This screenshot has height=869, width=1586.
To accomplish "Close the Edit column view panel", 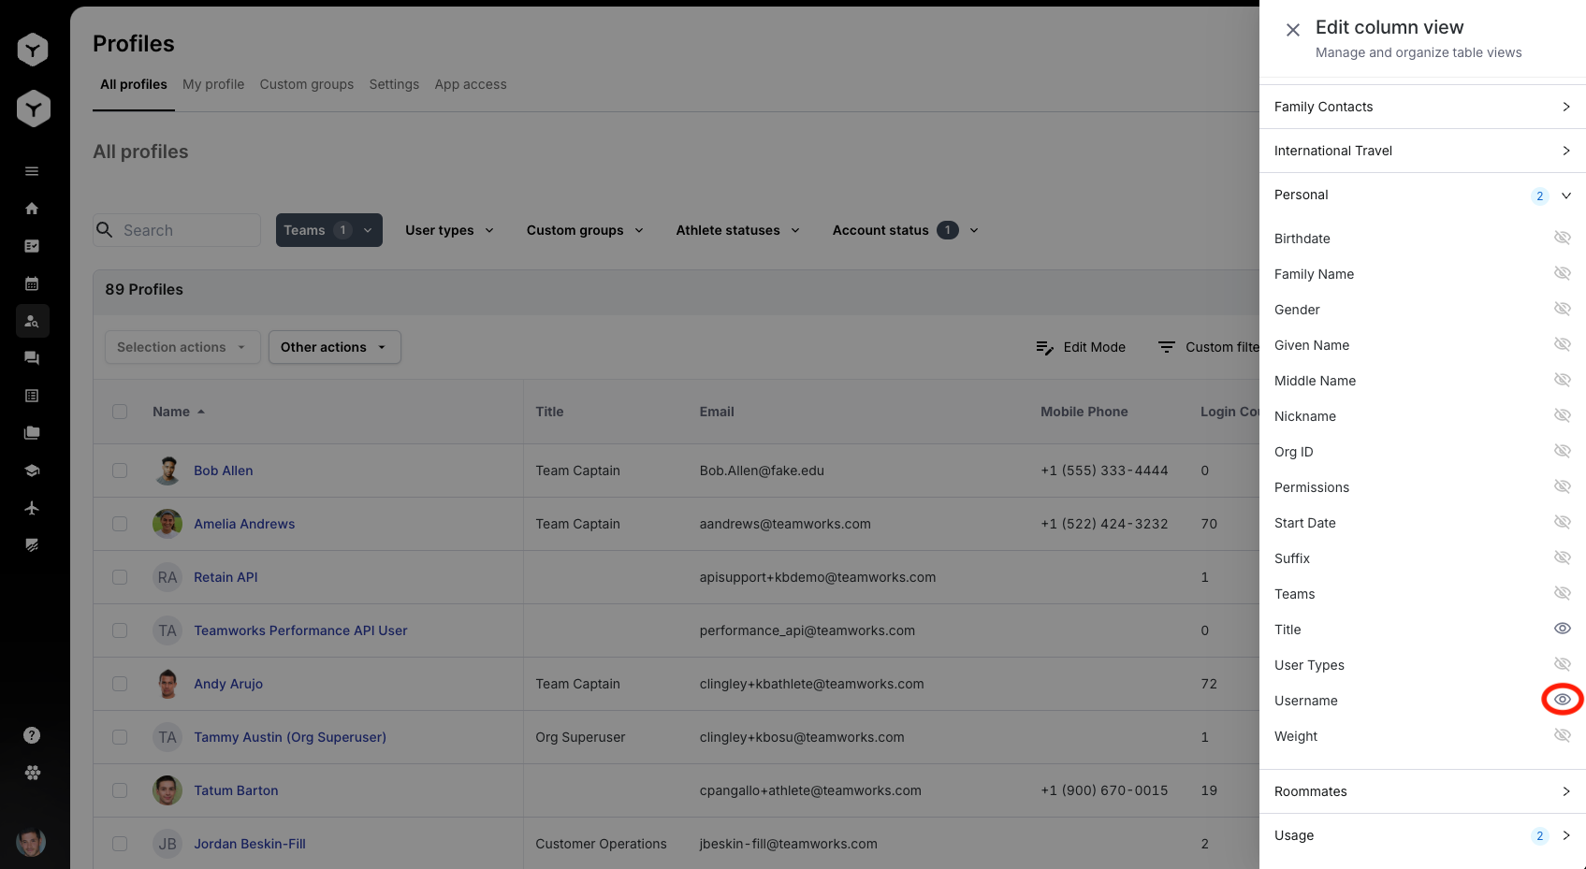I will [x=1292, y=30].
